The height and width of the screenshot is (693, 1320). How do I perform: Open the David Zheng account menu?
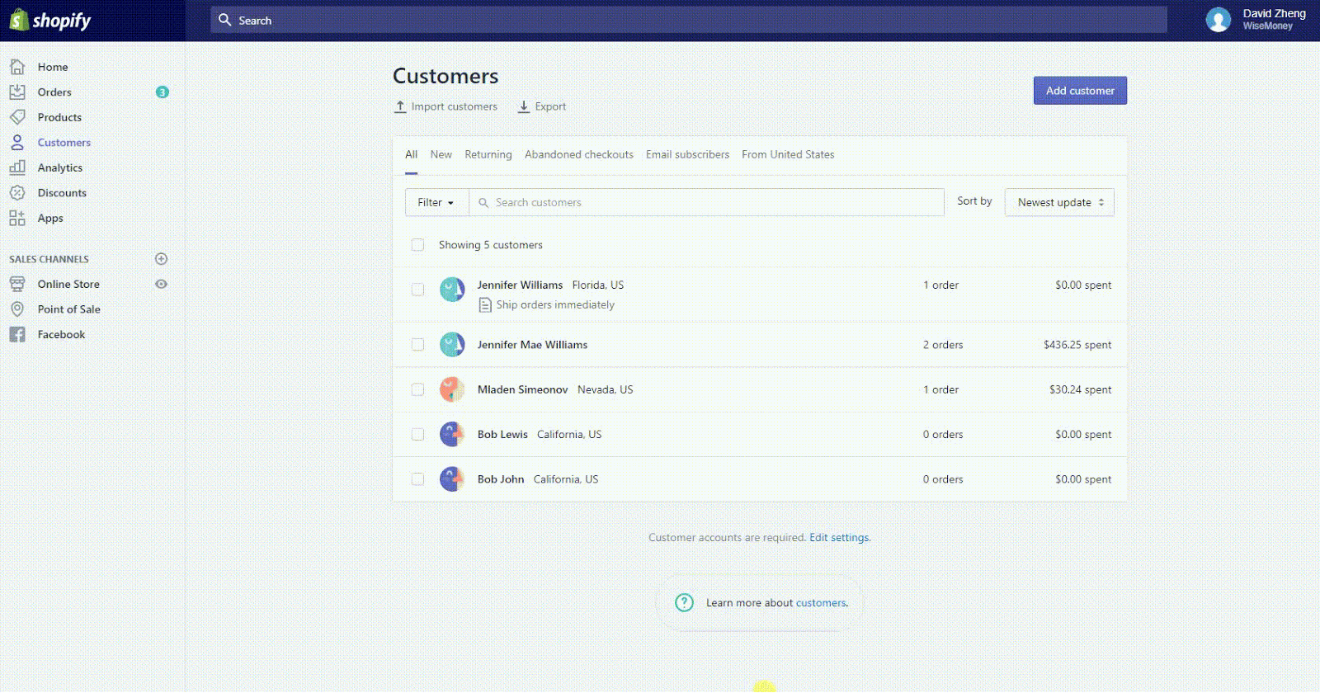pos(1257,20)
